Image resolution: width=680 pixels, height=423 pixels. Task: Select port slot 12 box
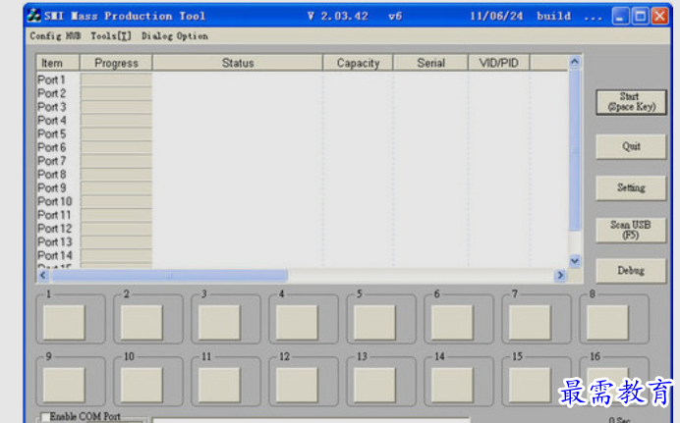point(297,385)
